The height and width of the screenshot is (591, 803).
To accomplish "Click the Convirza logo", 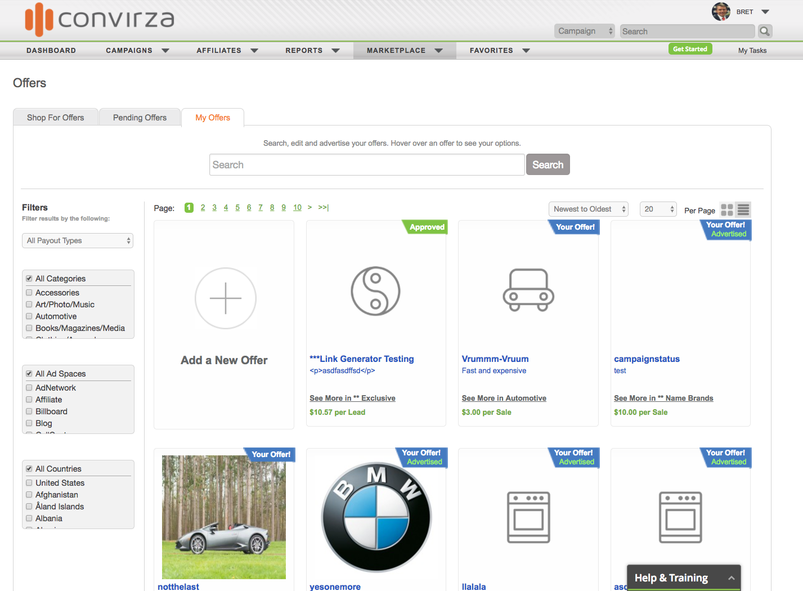I will pos(100,19).
